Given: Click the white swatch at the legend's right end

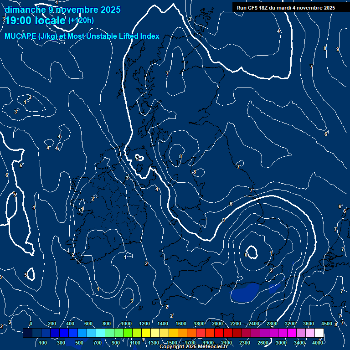Looking at the screenshot, I should click(x=319, y=333).
